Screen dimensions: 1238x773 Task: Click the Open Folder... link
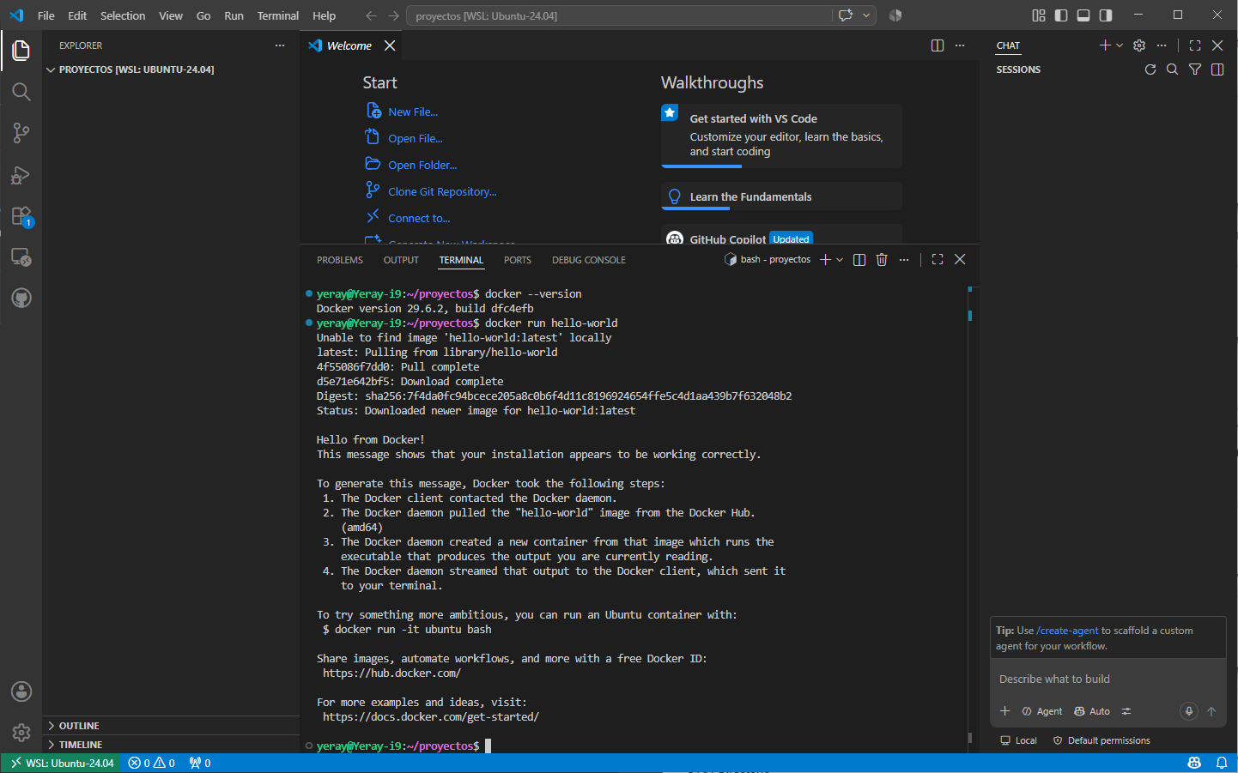pyautogui.click(x=422, y=165)
